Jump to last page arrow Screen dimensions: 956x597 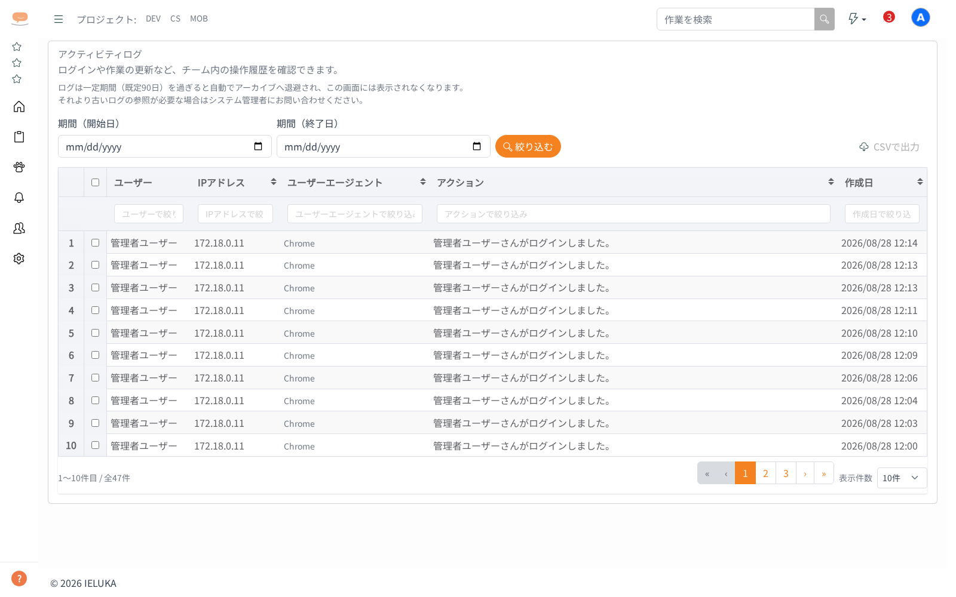click(x=824, y=473)
